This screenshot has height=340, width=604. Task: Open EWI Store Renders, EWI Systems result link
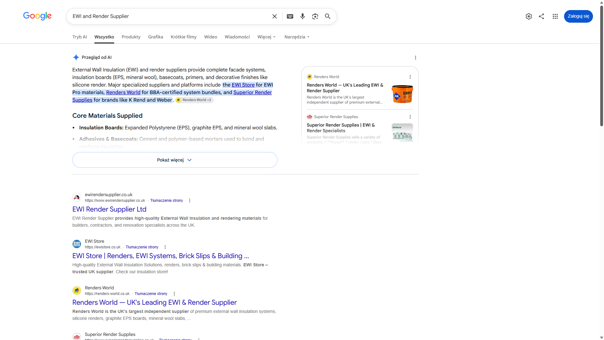161,256
